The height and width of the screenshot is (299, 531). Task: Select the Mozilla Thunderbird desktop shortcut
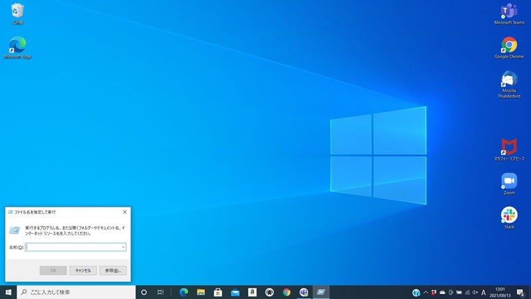(509, 84)
